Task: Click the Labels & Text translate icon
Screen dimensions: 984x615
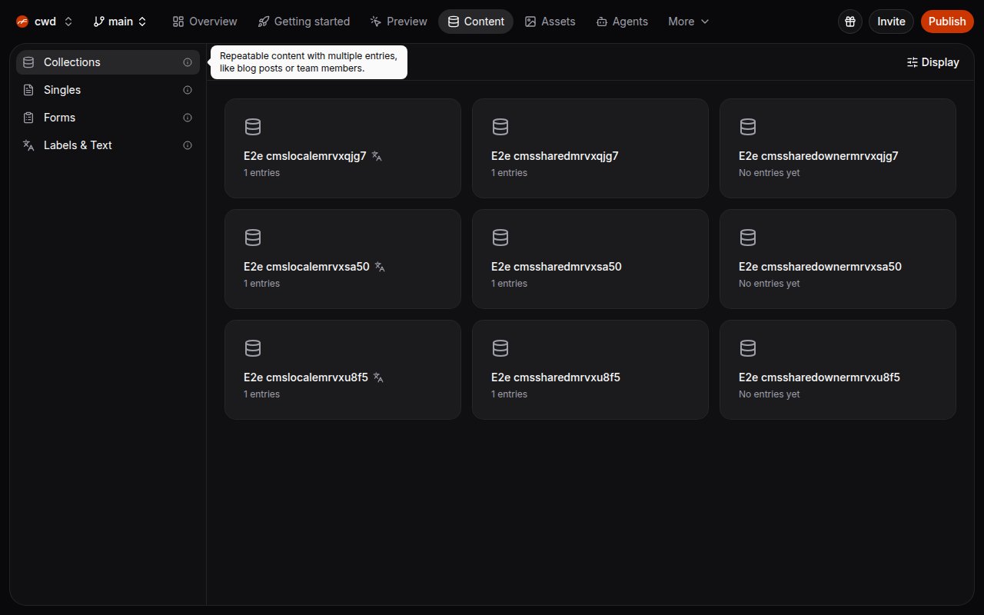Action: 28,145
